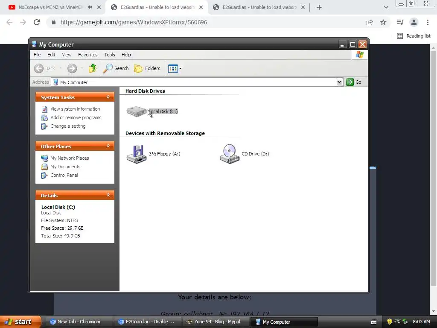437x328 pixels.
Task: Click the gamejolt URL address bar
Action: click(134, 22)
